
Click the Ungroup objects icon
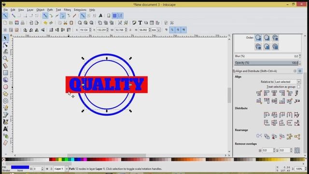tap(126, 23)
